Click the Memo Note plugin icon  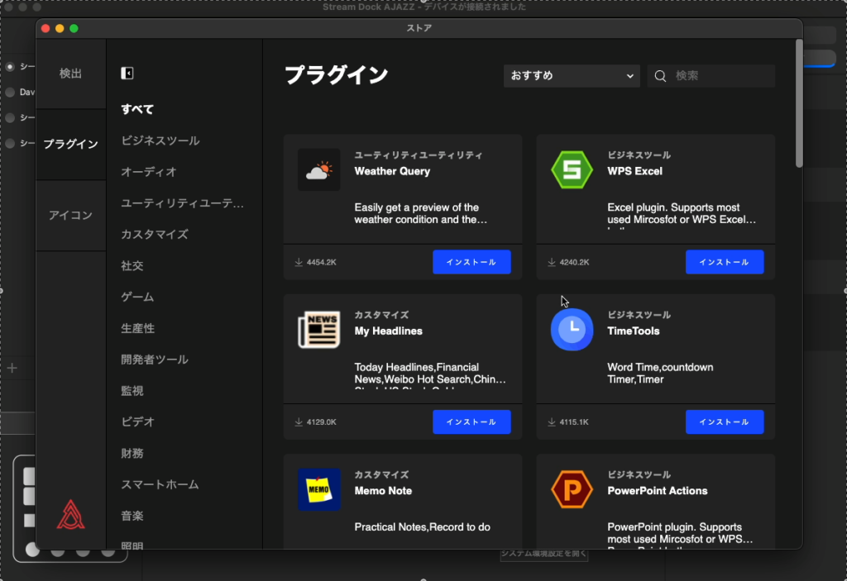(x=320, y=488)
